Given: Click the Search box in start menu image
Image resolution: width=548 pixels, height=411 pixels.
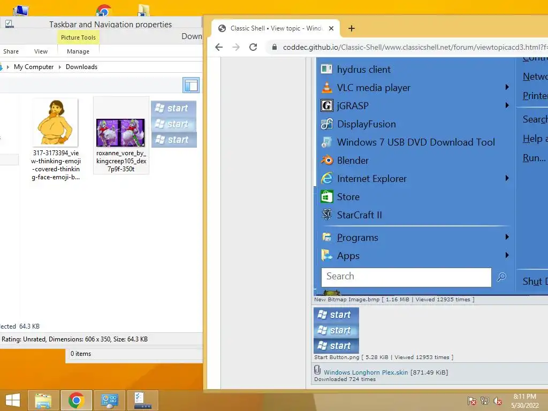Looking at the screenshot, I should tap(406, 277).
